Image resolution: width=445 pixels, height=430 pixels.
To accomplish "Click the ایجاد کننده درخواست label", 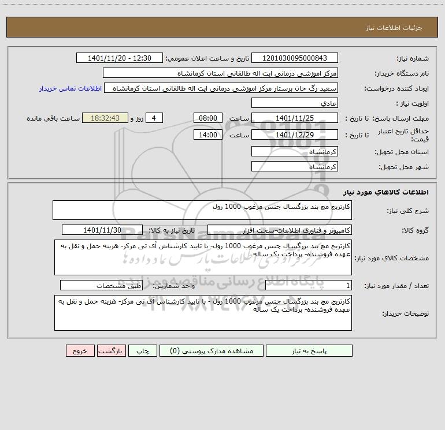I will click(x=396, y=88).
